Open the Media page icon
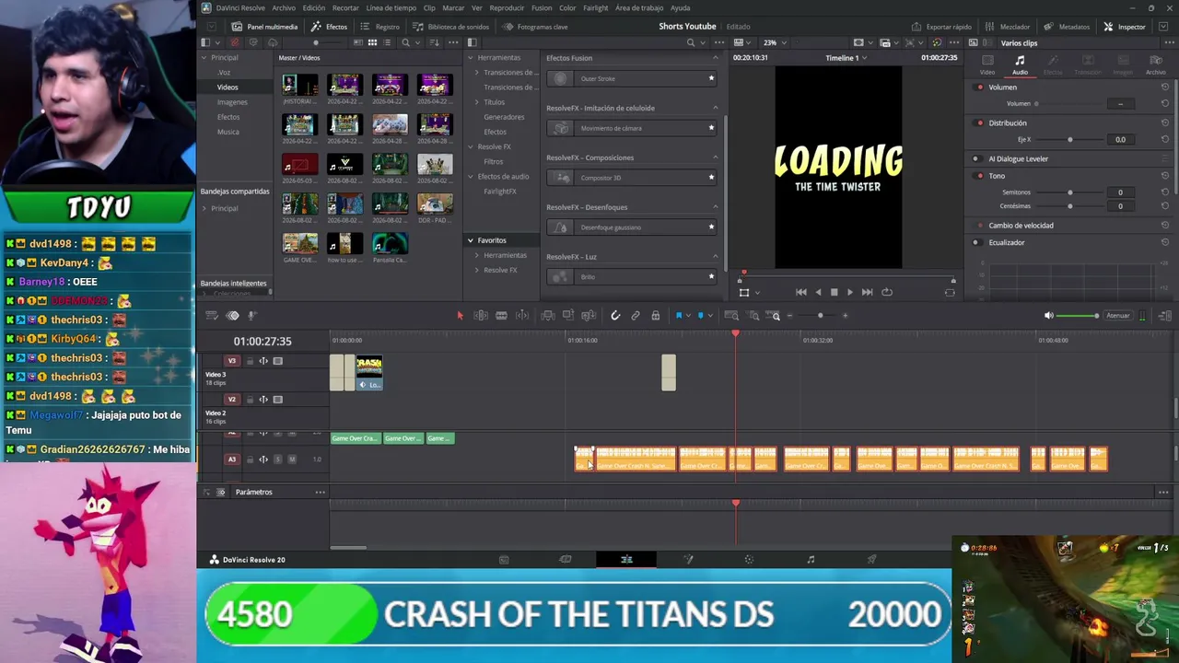 coord(504,559)
